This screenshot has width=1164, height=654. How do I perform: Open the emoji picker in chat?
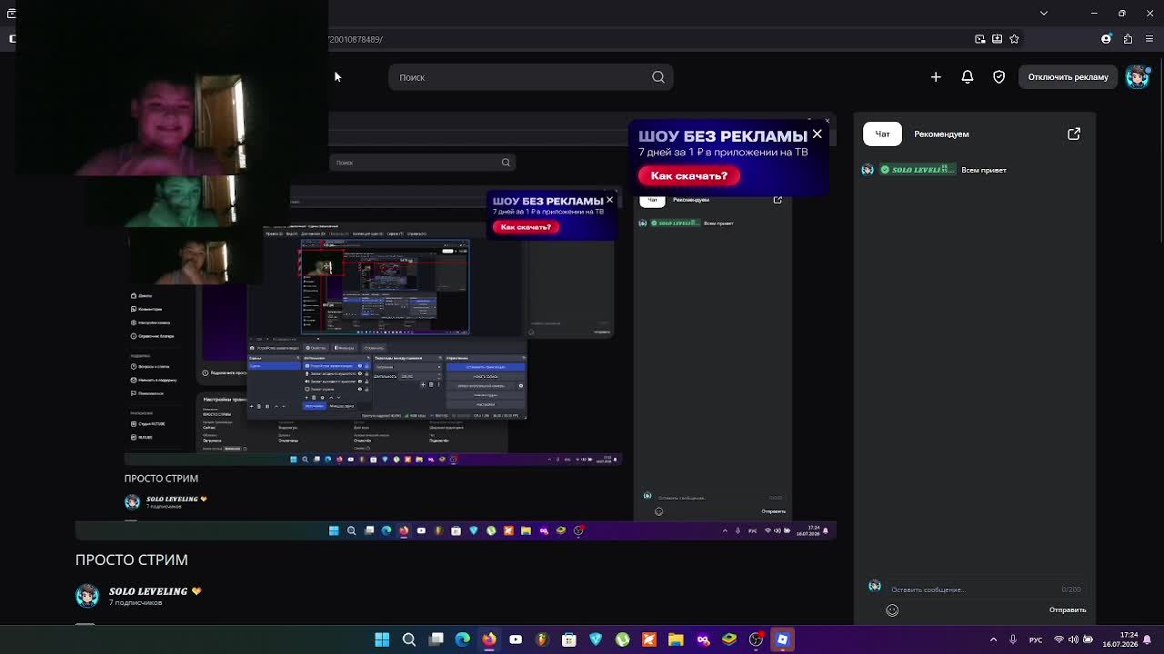(x=892, y=610)
